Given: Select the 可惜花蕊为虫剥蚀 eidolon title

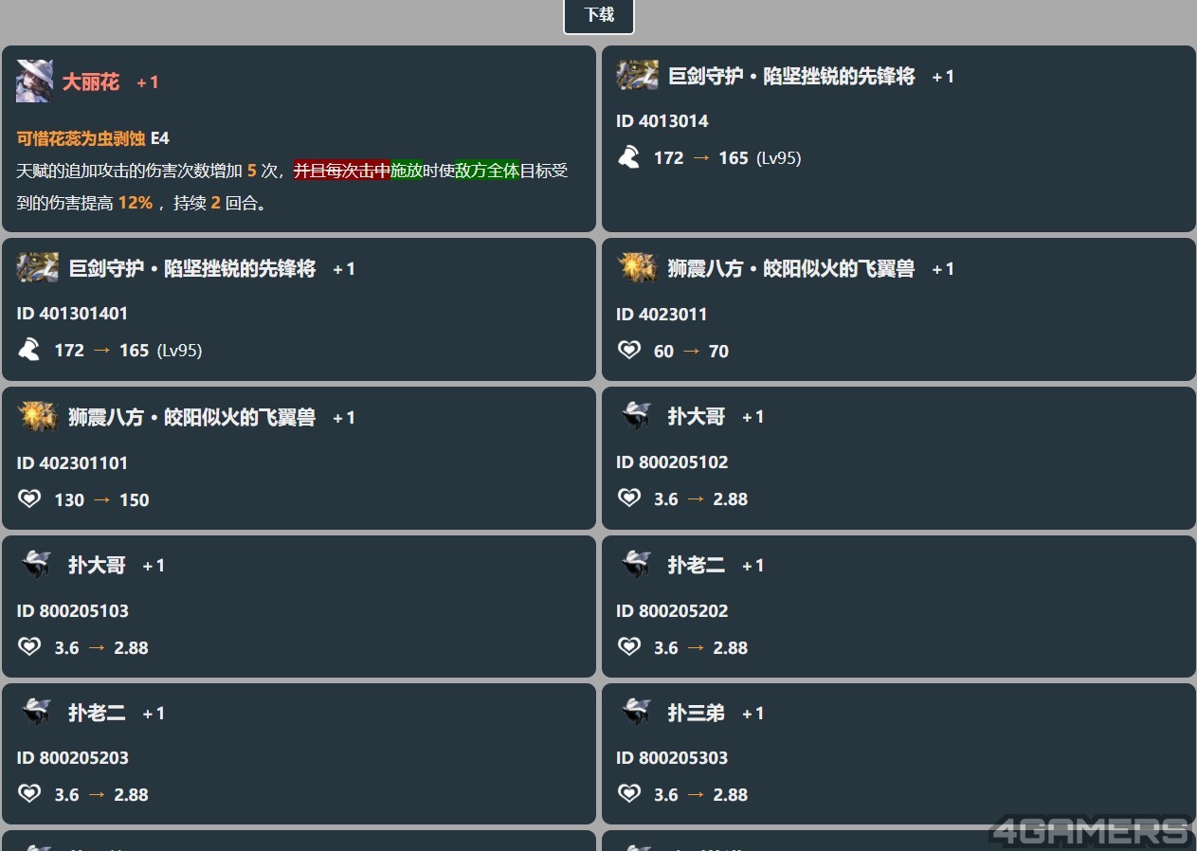Looking at the screenshot, I should coord(81,138).
